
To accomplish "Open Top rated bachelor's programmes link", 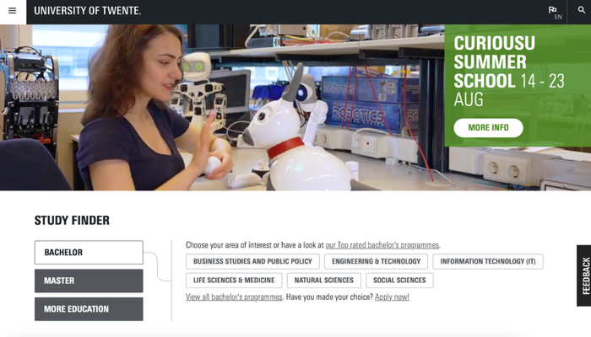I will point(382,245).
